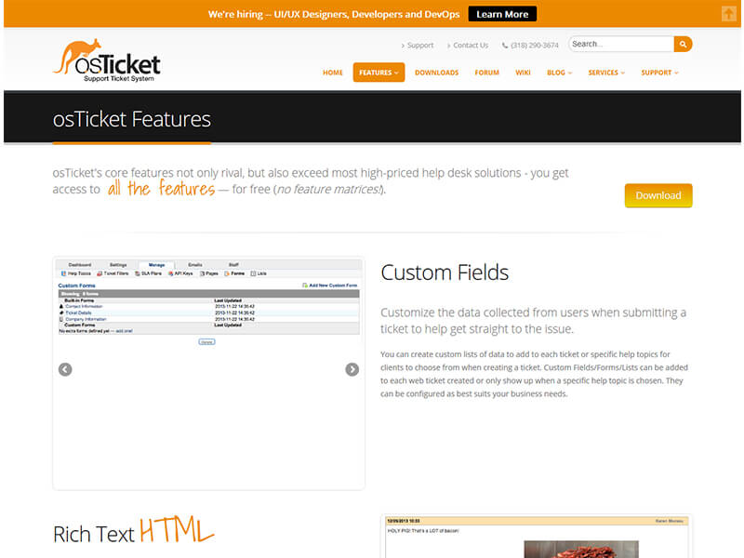Open the Support link in the top bar
The width and height of the screenshot is (744, 558).
(418, 45)
